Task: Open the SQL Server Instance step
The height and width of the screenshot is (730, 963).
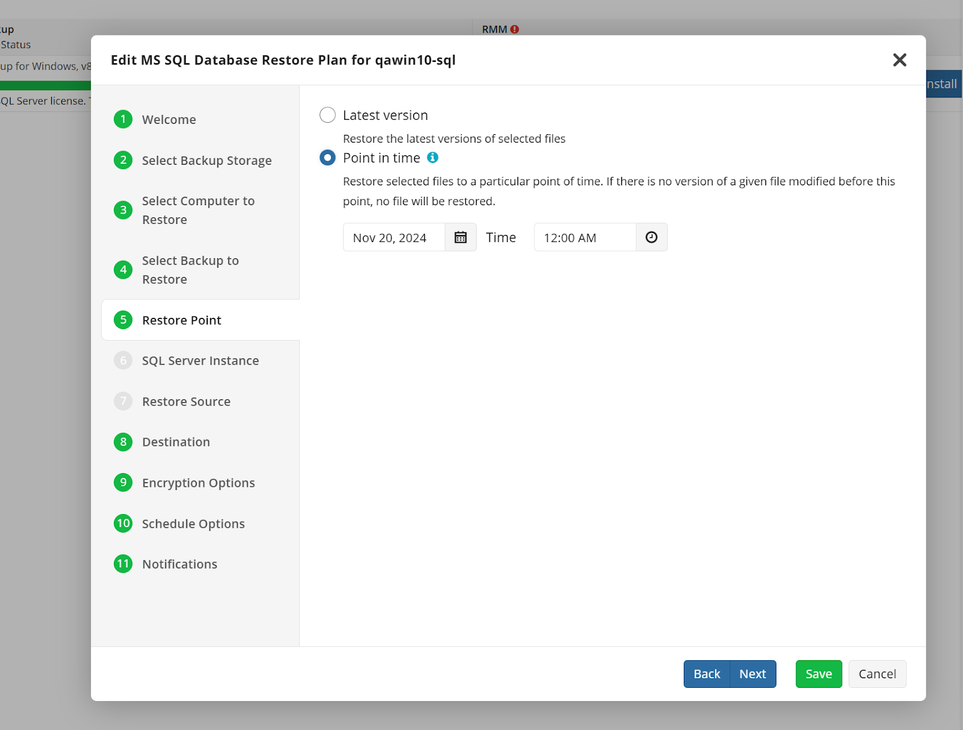Action: point(200,360)
